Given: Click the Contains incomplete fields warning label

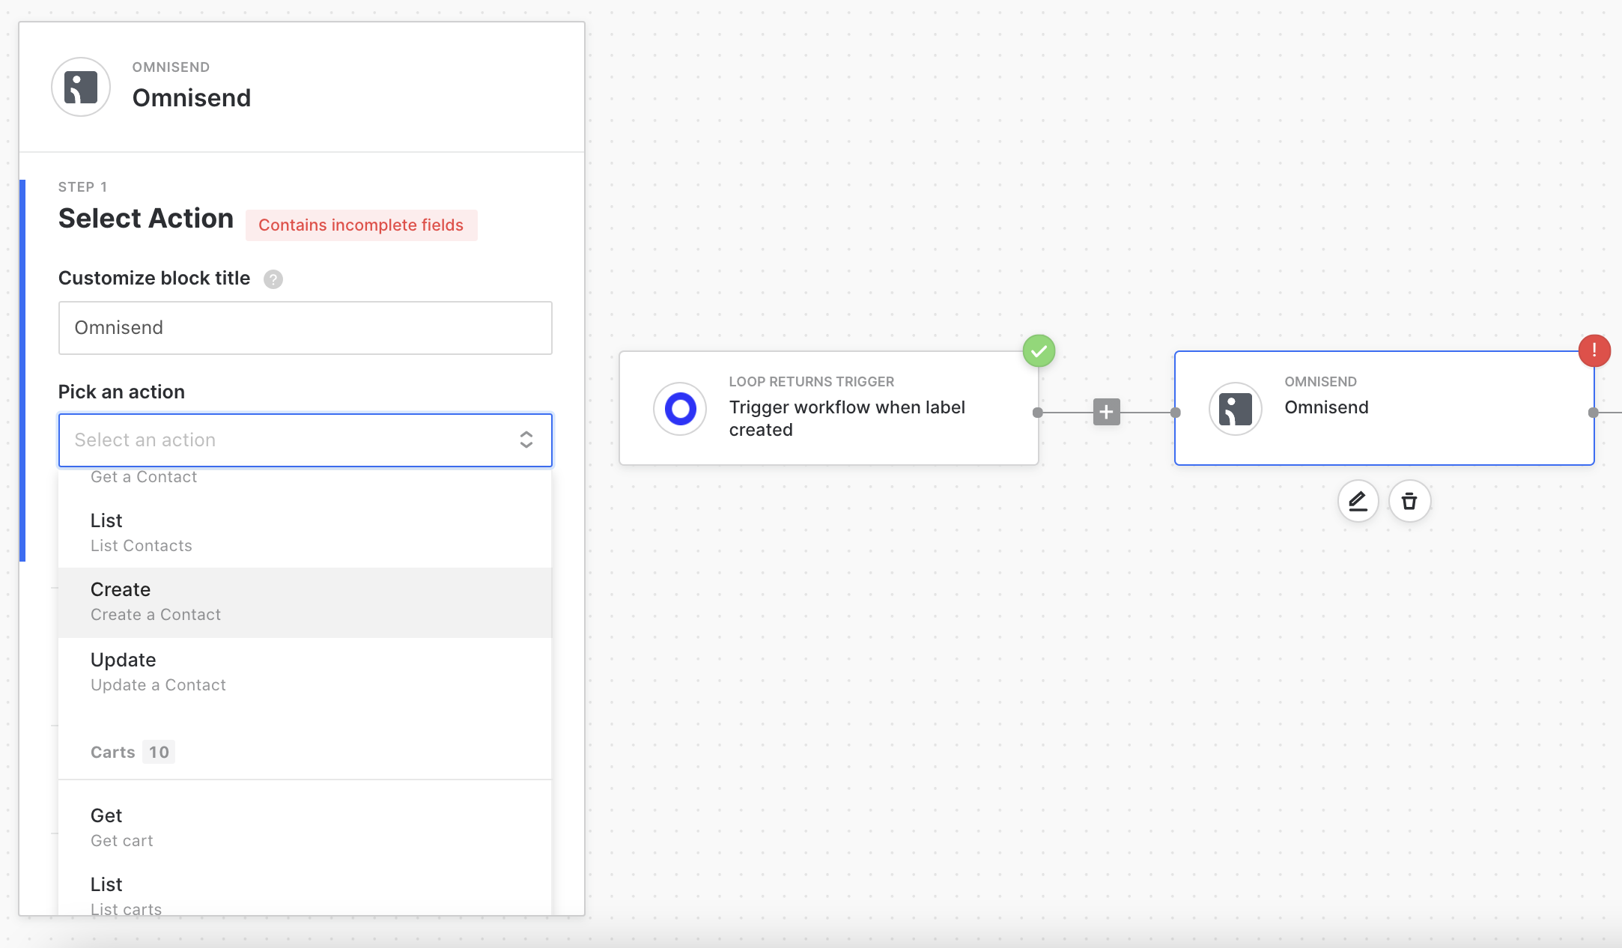Looking at the screenshot, I should [361, 225].
